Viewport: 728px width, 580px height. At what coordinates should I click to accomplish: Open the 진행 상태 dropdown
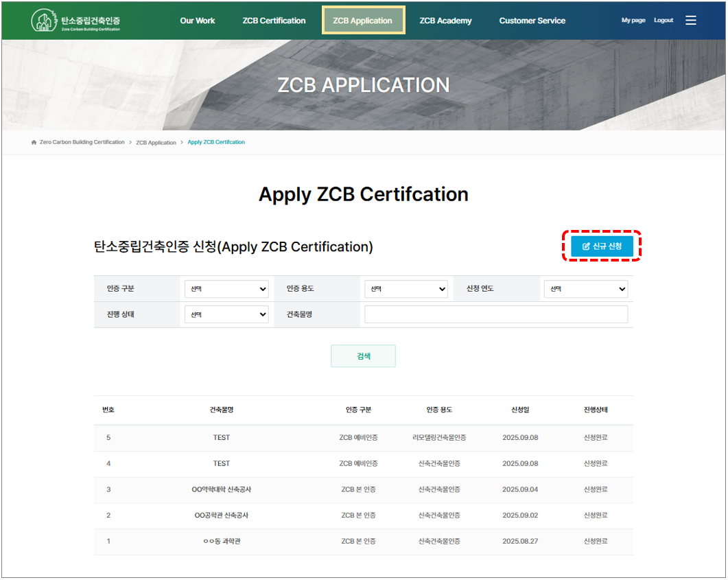[x=226, y=314]
